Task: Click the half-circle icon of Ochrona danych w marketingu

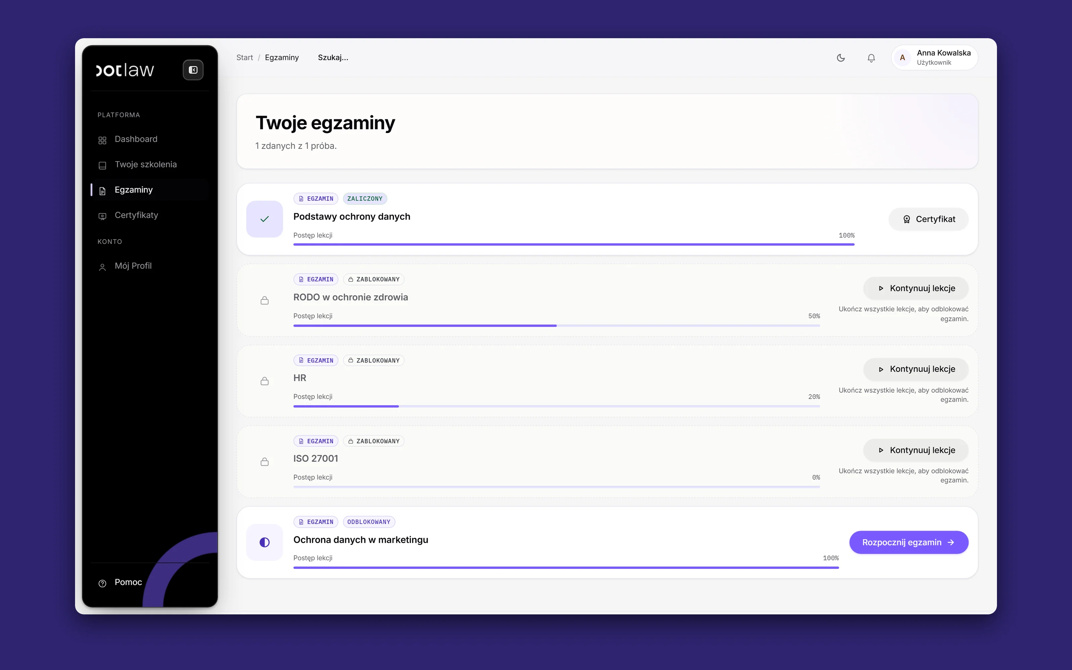Action: (x=264, y=542)
